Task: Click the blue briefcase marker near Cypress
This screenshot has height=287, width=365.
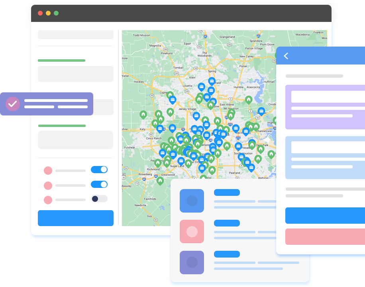Action: 173,100
